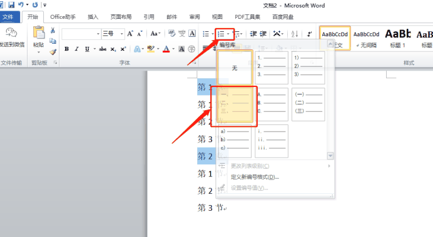The height and width of the screenshot is (237, 433).
Task: Redo the last action
Action: coord(35,5)
